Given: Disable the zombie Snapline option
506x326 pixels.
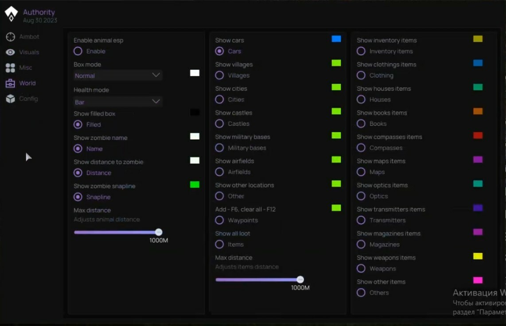Looking at the screenshot, I should pos(78,197).
